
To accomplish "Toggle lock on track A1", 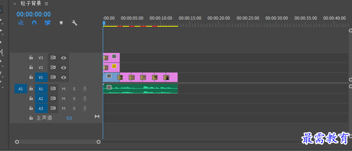I will pyautogui.click(x=31, y=89).
